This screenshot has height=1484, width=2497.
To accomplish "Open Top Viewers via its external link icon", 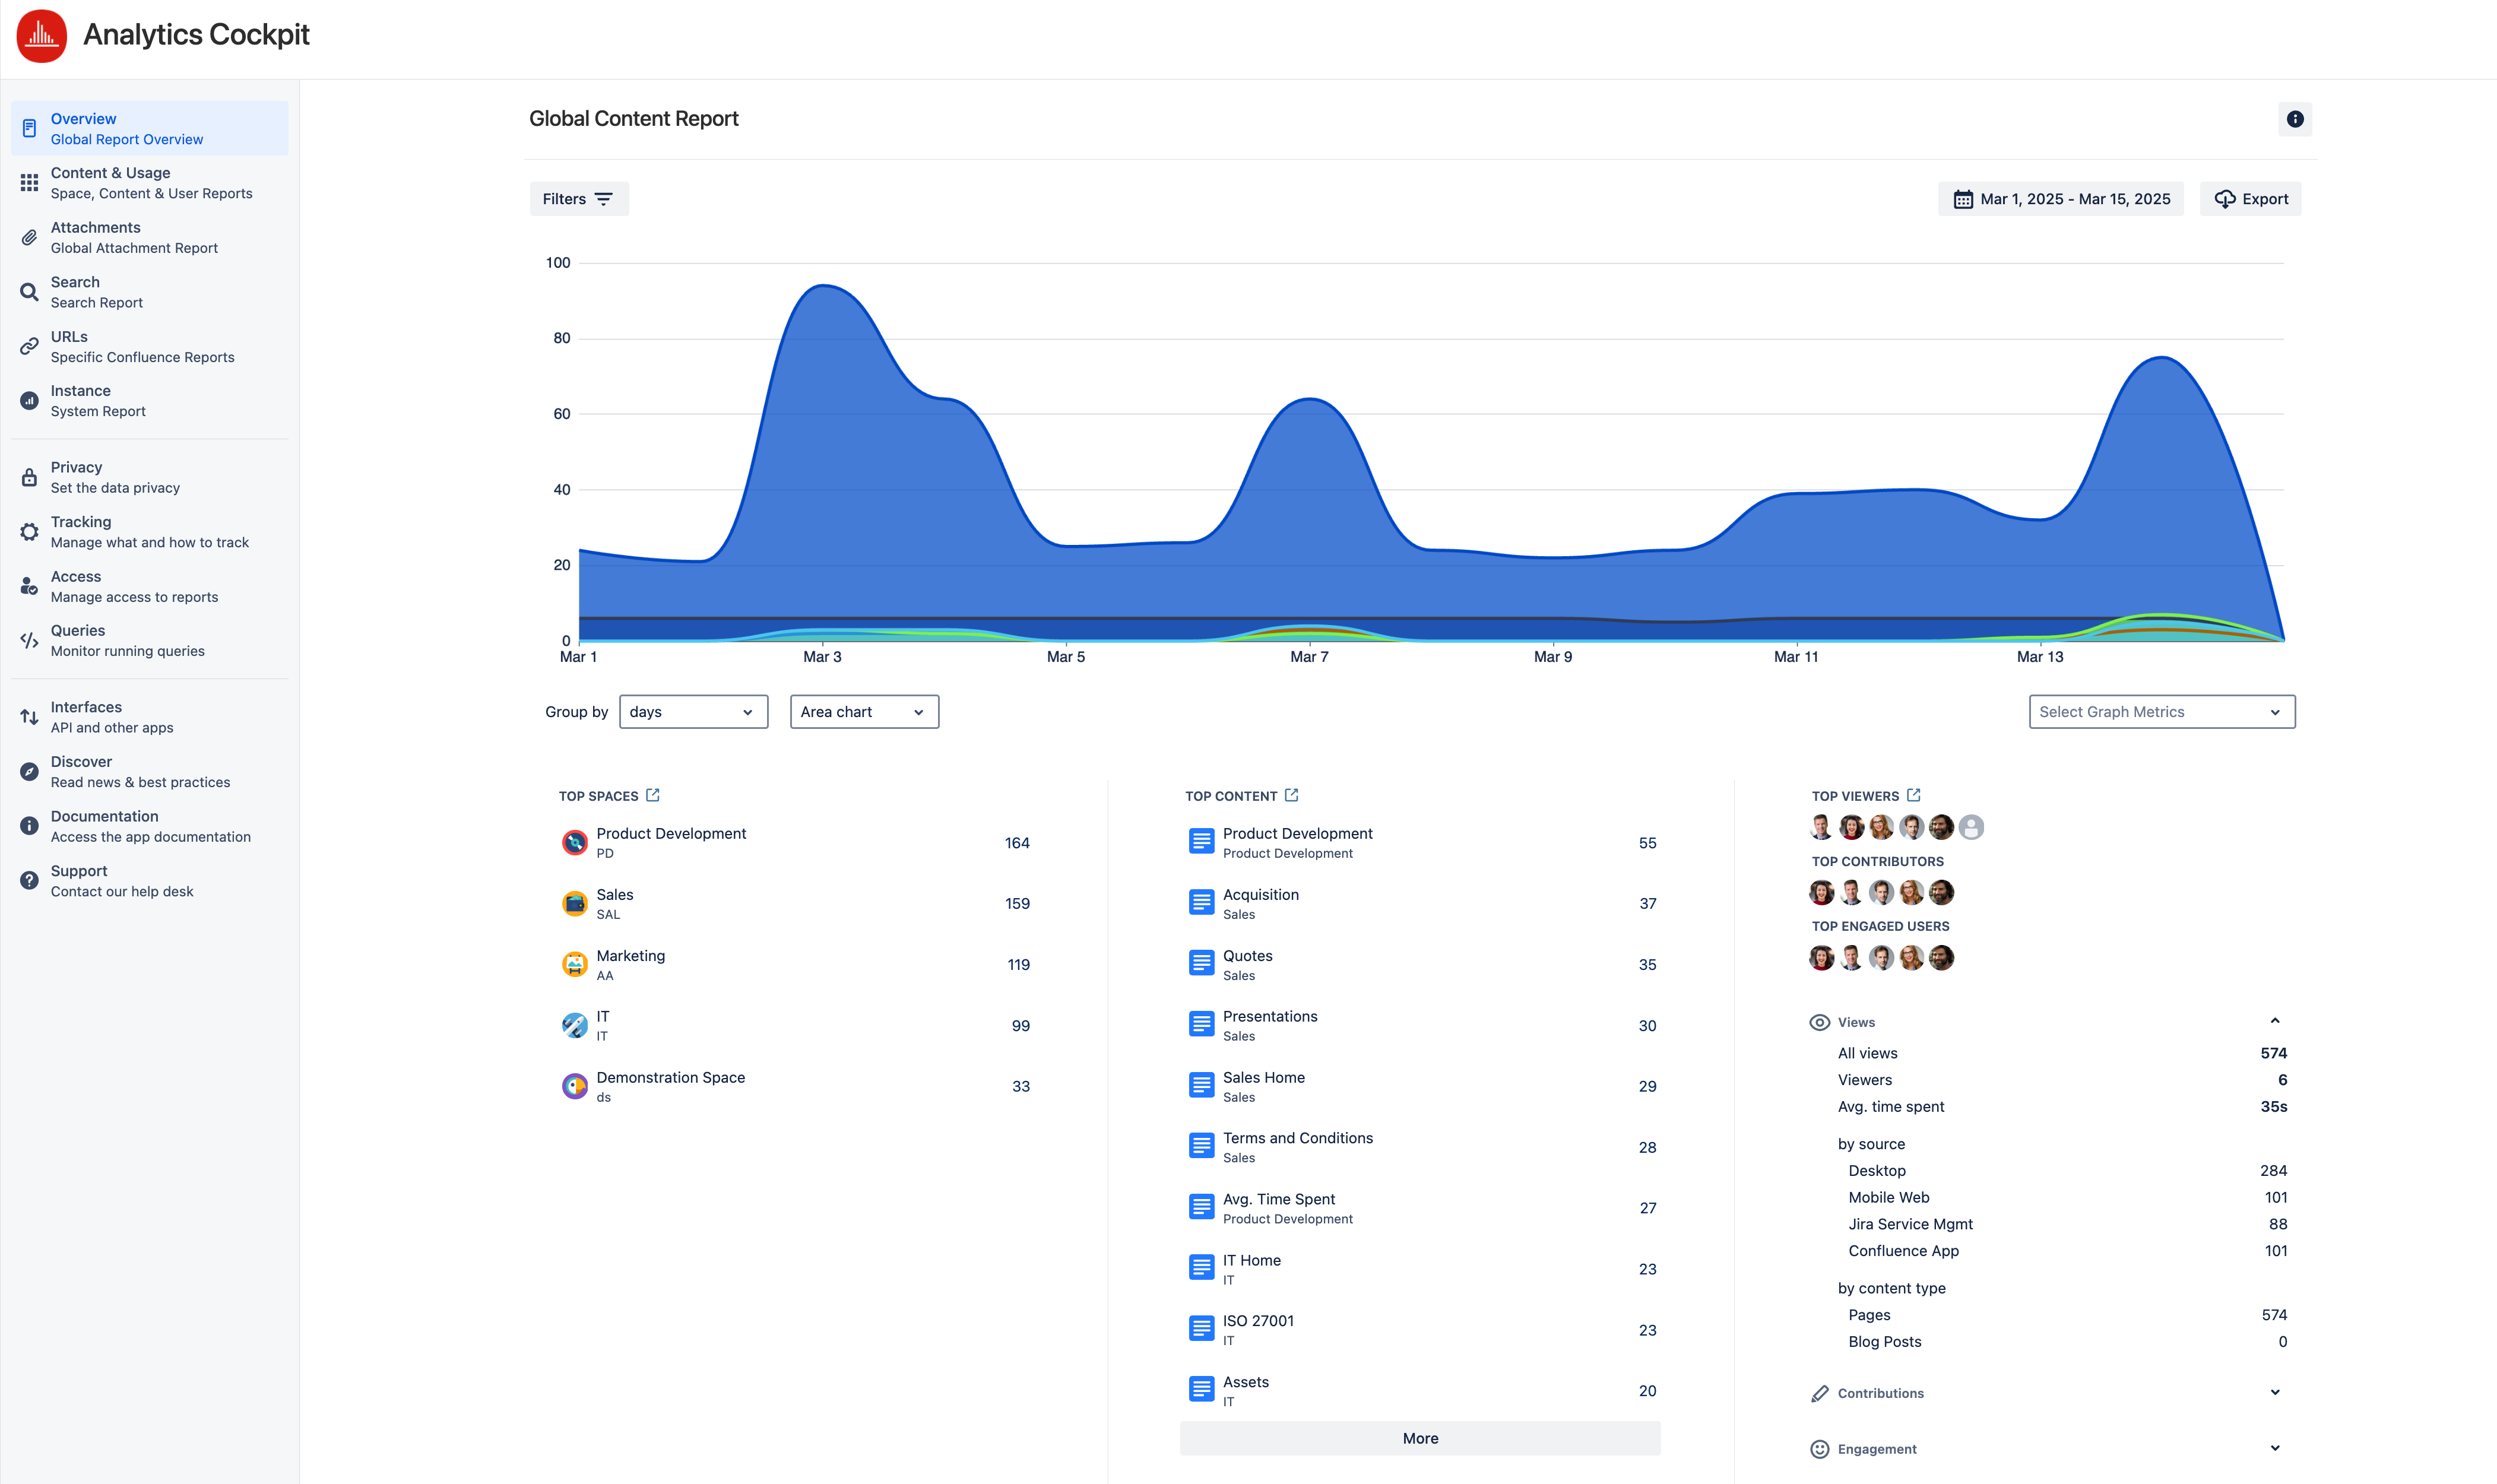I will point(1913,795).
